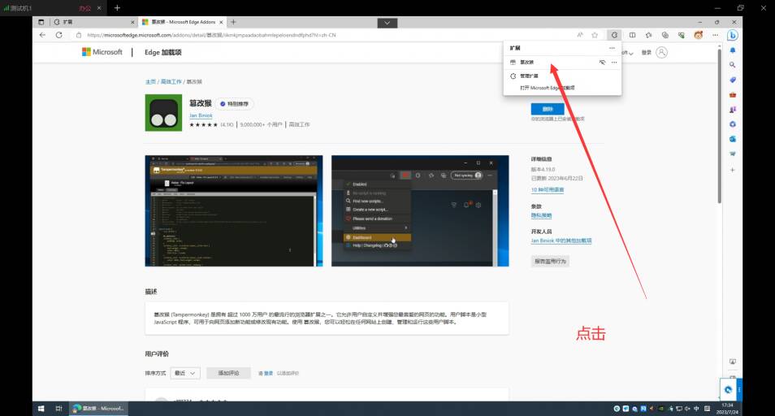Open Task View on the taskbar
The image size is (775, 416).
click(58, 409)
